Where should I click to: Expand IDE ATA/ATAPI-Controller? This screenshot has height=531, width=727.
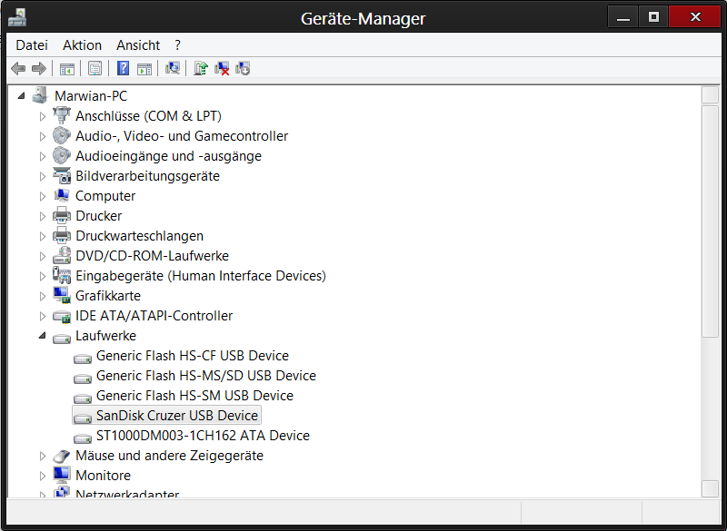(42, 316)
